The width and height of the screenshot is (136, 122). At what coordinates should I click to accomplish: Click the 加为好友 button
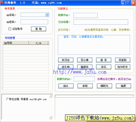pyautogui.click(x=123, y=67)
